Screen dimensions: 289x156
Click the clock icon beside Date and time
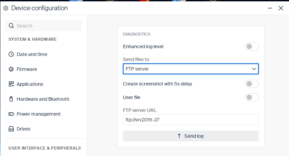pos(11,54)
